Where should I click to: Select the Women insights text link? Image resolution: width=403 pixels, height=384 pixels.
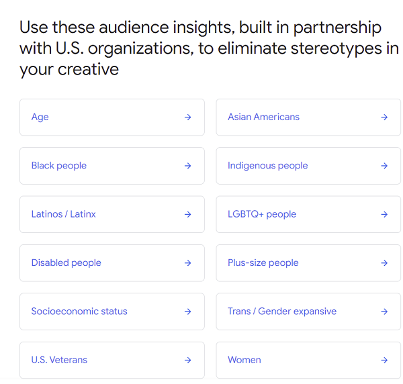tap(244, 360)
